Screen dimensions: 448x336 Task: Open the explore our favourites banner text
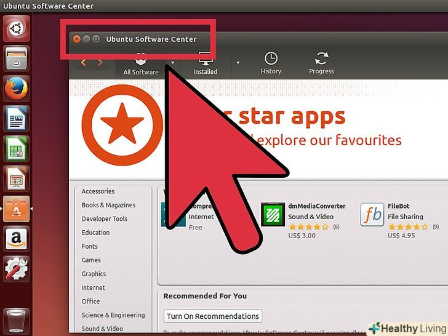pos(329,140)
